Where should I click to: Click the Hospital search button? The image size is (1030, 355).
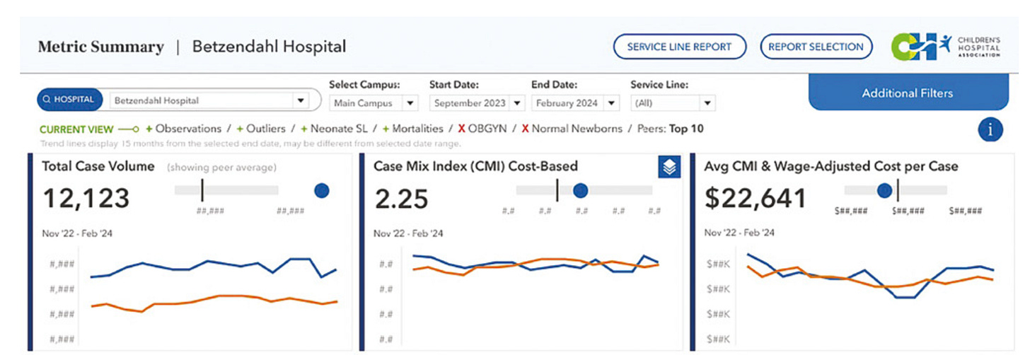[x=70, y=100]
